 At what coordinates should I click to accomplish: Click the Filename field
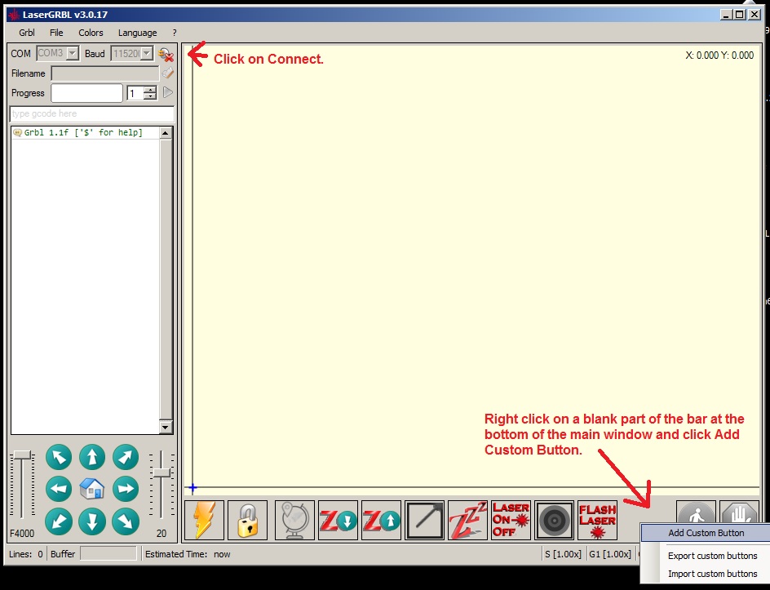(105, 73)
